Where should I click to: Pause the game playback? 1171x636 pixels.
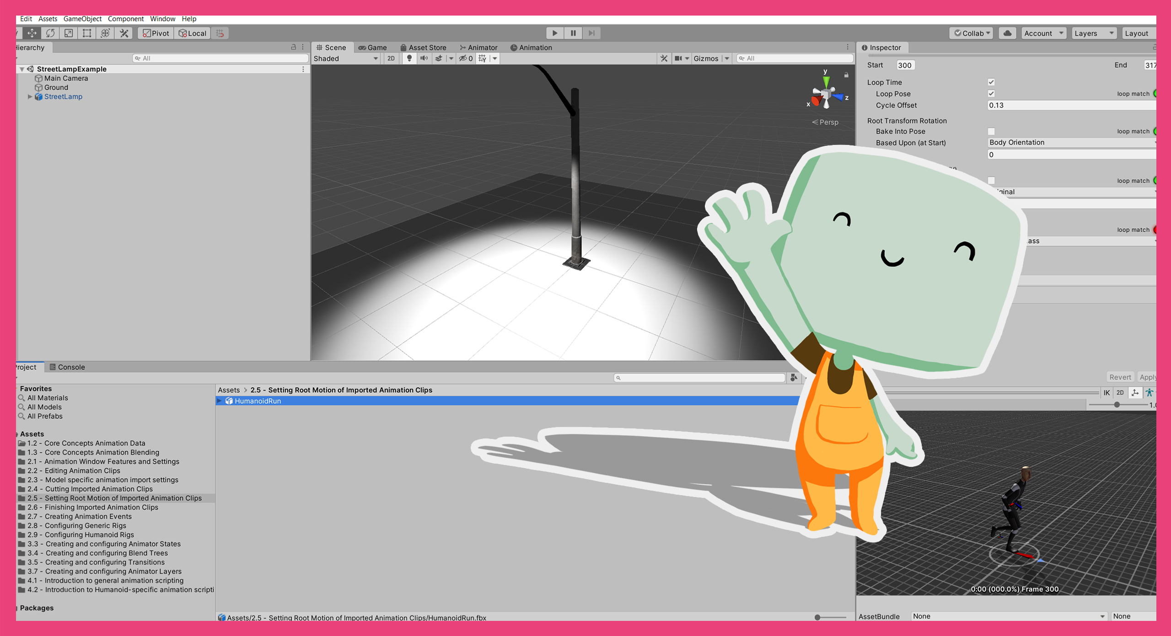tap(573, 33)
